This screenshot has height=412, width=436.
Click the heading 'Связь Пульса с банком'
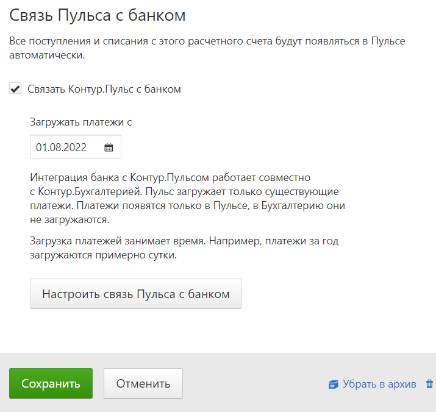[98, 15]
